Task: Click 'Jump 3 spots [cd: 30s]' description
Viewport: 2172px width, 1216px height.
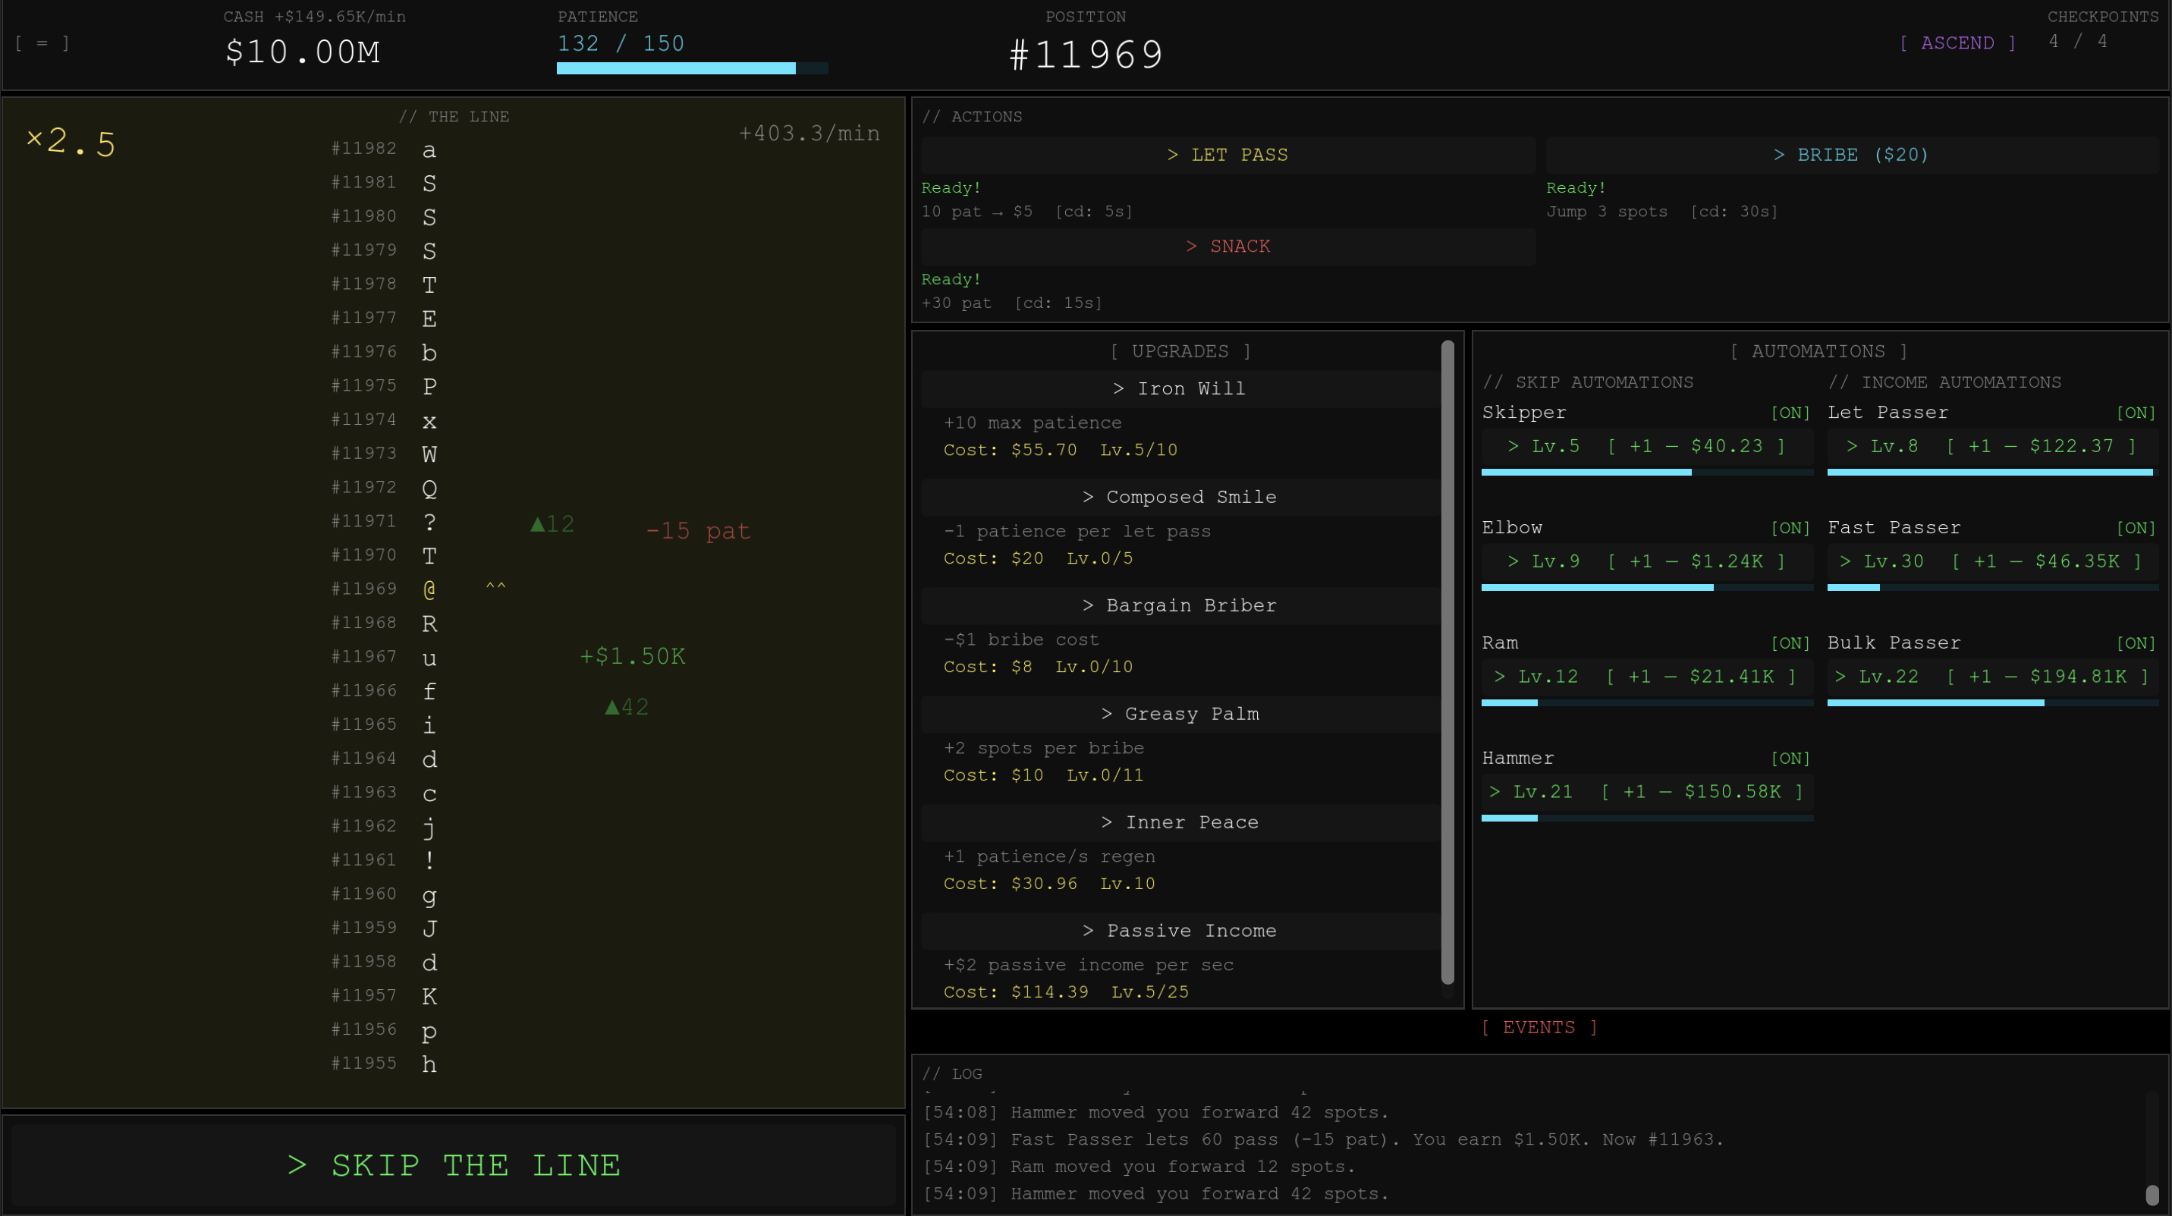Action: click(x=1662, y=212)
